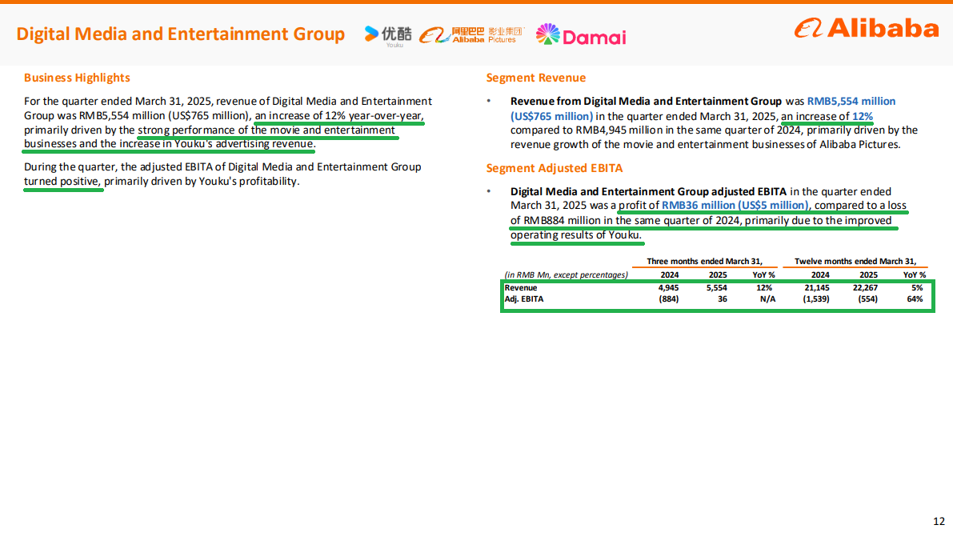The width and height of the screenshot is (953, 533).
Task: Click the blue 'RMB36 million (US$5 million)' text
Action: point(735,206)
